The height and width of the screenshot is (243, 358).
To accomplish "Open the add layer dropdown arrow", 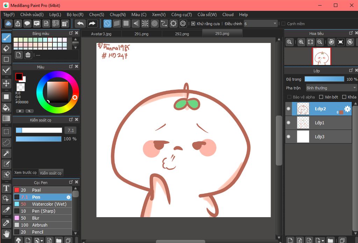I will [323, 241].
